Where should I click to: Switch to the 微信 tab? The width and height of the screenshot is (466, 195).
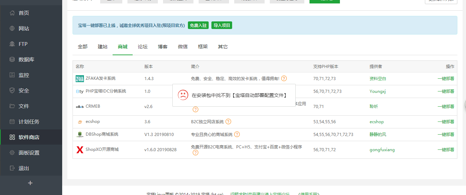click(x=183, y=47)
